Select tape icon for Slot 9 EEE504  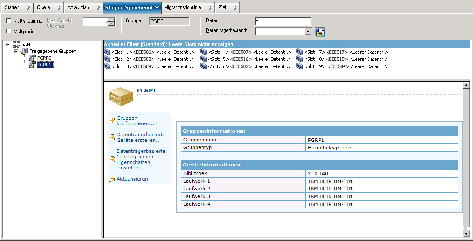tap(300, 66)
